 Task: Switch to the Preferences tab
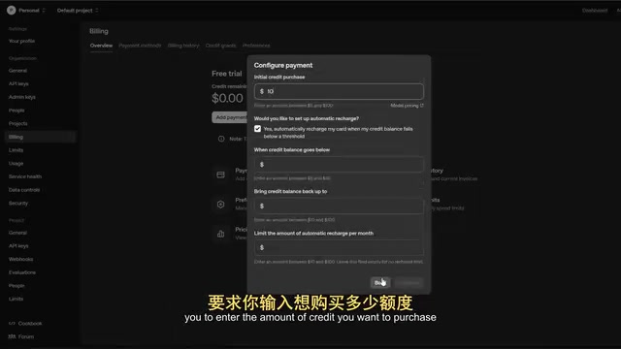(256, 46)
